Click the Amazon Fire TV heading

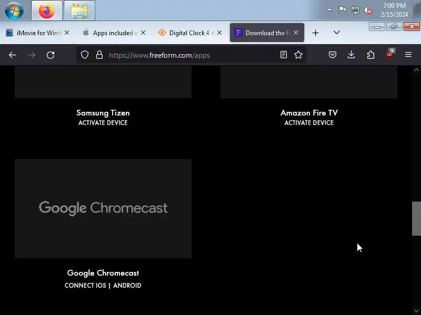point(309,113)
